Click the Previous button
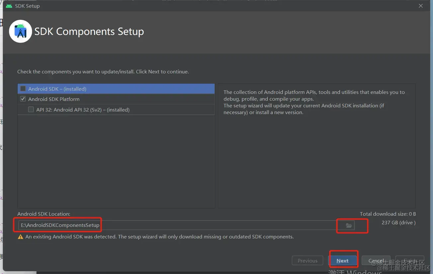Viewport: 433px width, 274px height. 307,261
